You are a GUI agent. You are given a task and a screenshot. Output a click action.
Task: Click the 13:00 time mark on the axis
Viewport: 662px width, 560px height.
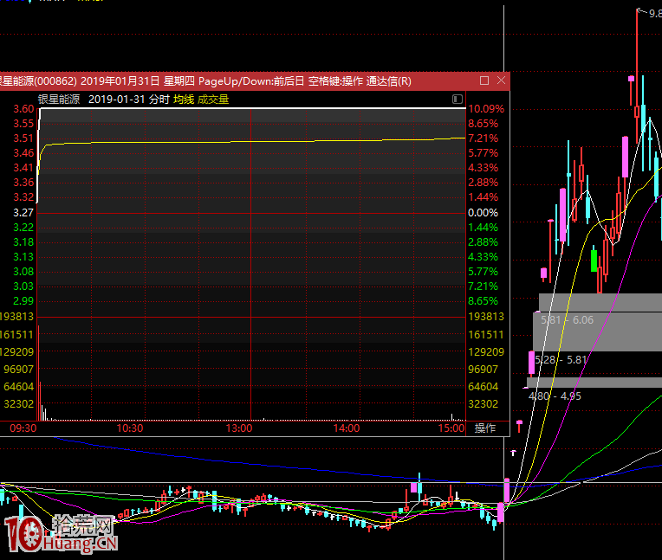238,428
